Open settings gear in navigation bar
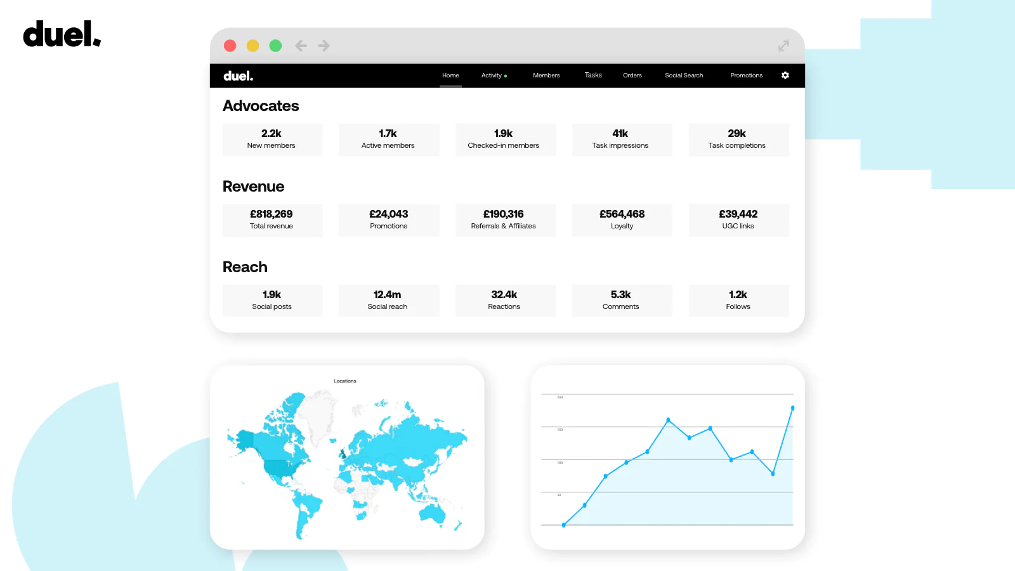1015x571 pixels. tap(785, 75)
